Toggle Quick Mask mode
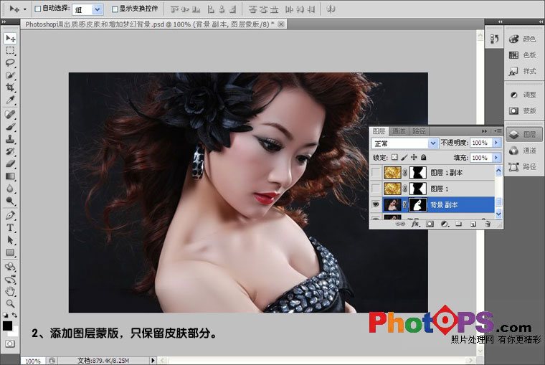The image size is (545, 365). tap(10, 343)
